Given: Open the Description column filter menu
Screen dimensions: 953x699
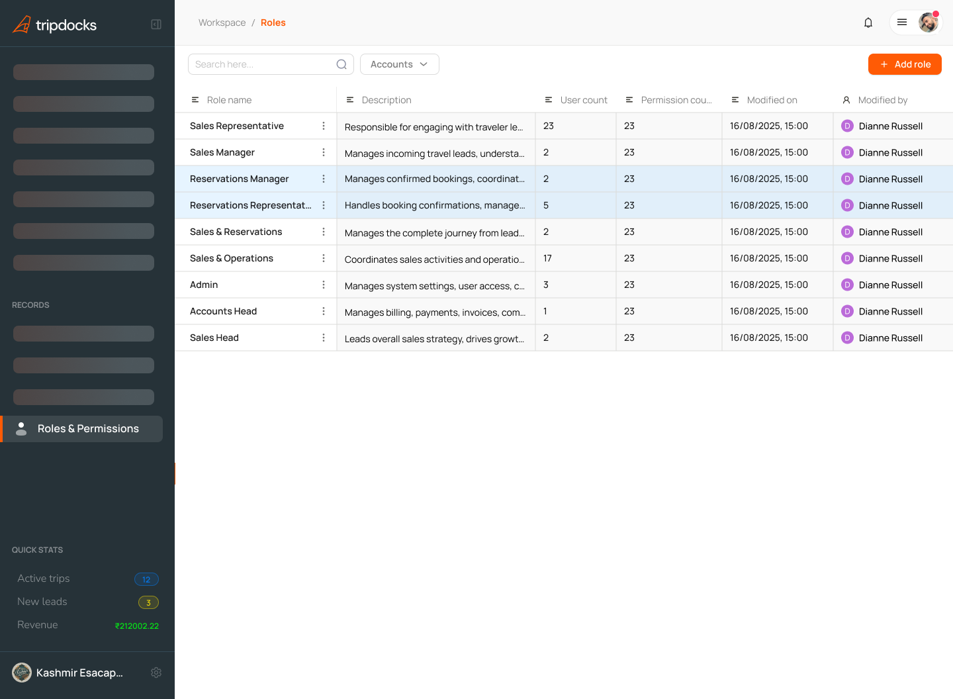Looking at the screenshot, I should pos(350,99).
